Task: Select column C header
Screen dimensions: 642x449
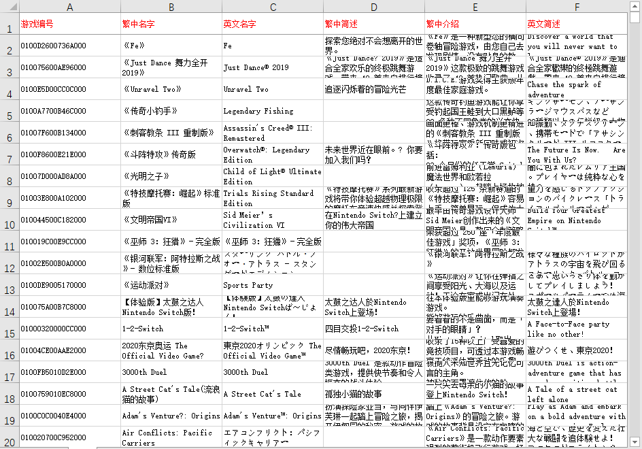Action: [x=273, y=7]
